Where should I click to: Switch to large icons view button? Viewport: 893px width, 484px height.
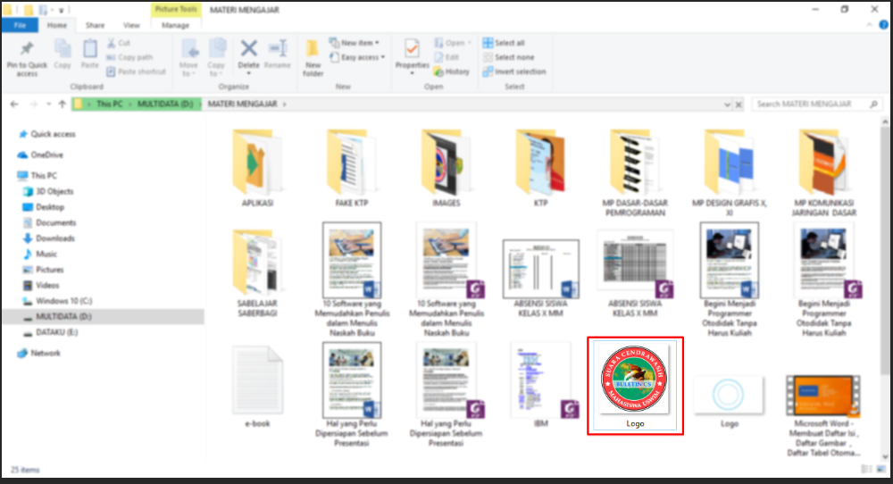[883, 469]
